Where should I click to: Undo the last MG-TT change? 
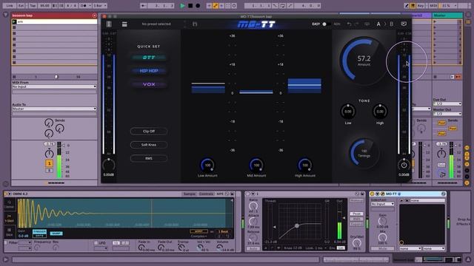point(349,24)
